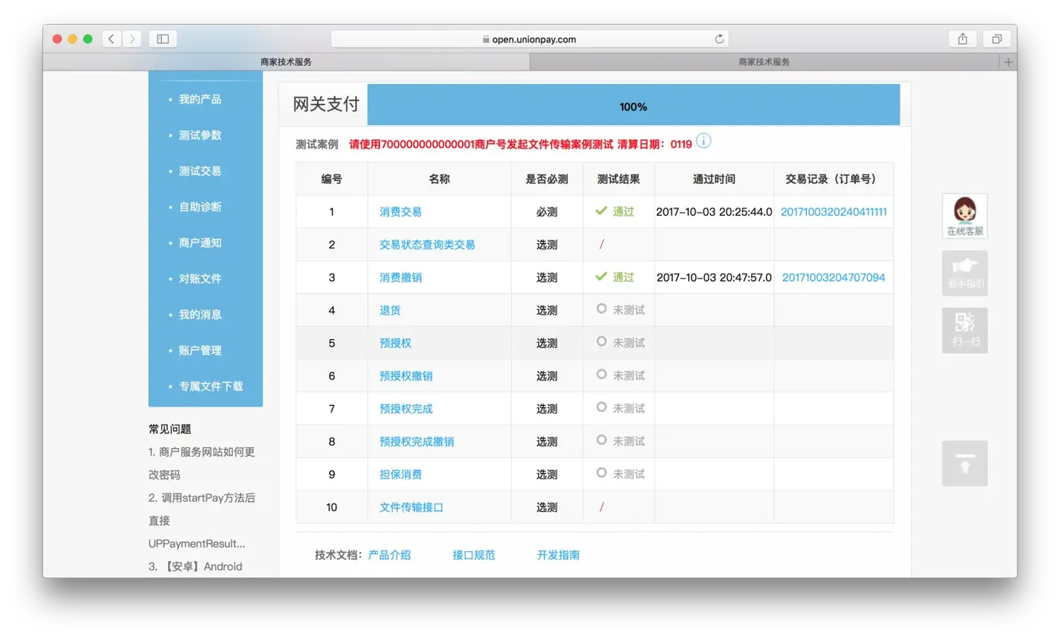Open Safari tab overview icon
This screenshot has height=639, width=1060.
point(997,38)
